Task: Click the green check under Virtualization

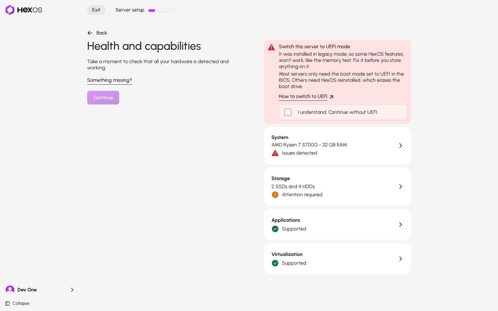Action: pos(275,263)
